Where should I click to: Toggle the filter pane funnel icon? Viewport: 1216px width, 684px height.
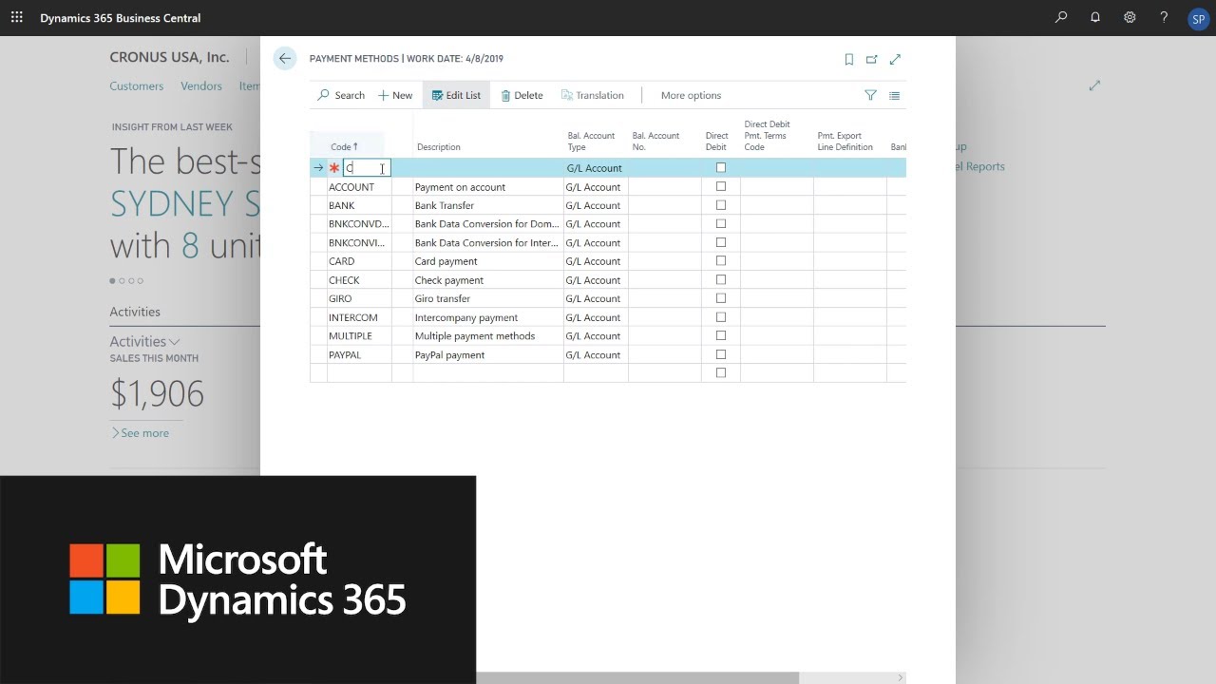pyautogui.click(x=870, y=95)
